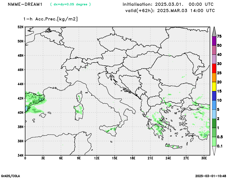Click the 42N latitude label
231x178 pixels.
pyautogui.click(x=21, y=98)
